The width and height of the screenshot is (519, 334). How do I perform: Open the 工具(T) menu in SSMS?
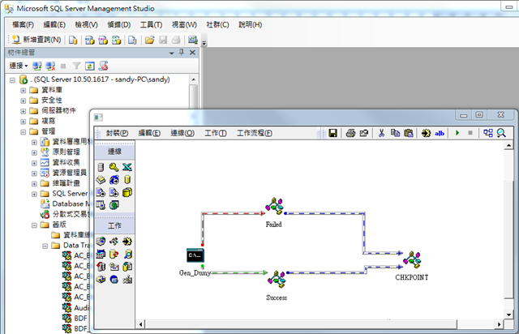[151, 25]
